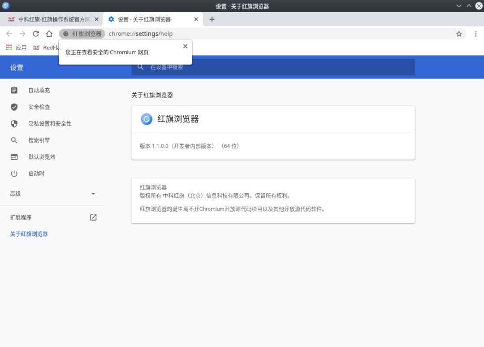The width and height of the screenshot is (484, 347).
Task: Select 搜索引擎 from the settings sidebar
Action: tap(39, 140)
